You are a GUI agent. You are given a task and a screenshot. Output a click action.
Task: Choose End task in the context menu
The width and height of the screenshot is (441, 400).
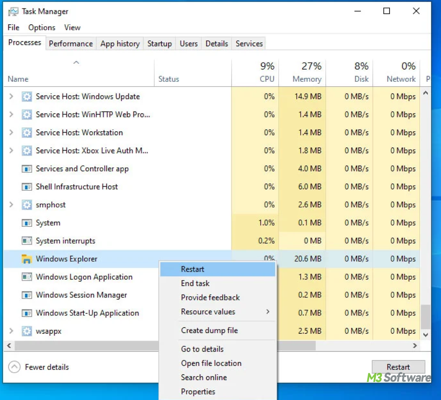click(218, 283)
